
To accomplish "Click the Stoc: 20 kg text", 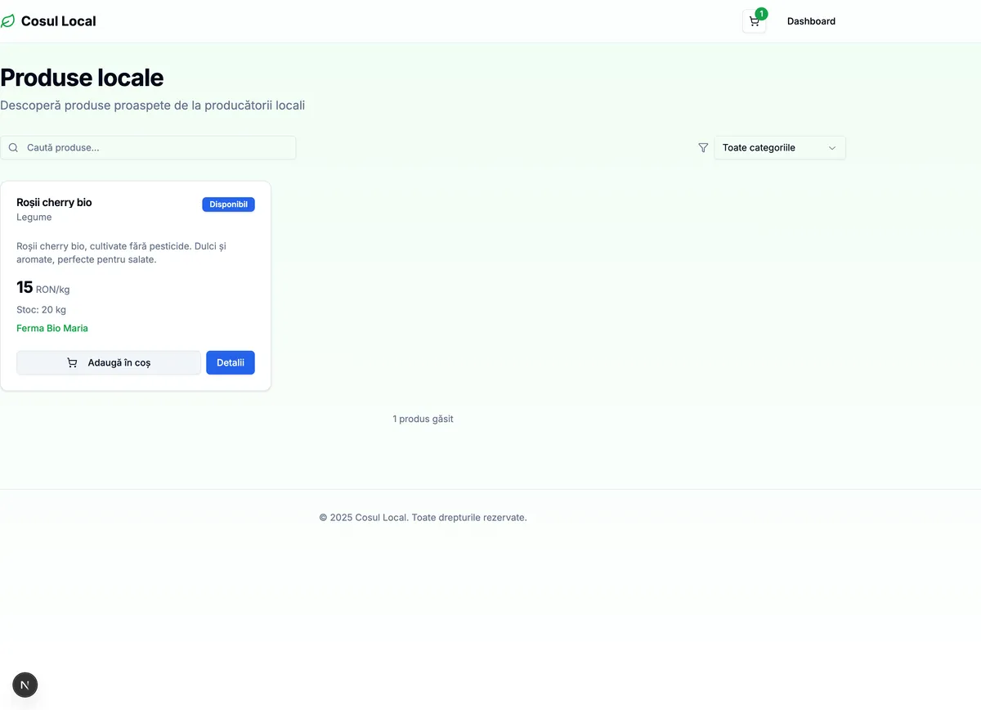I will (42, 310).
